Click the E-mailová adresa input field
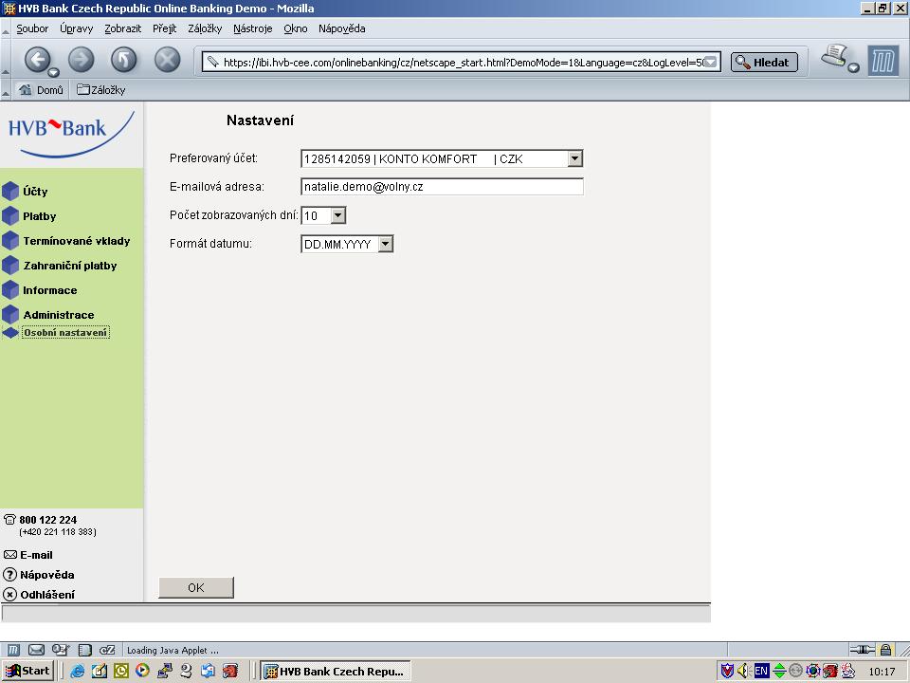This screenshot has height=683, width=910. tap(442, 187)
